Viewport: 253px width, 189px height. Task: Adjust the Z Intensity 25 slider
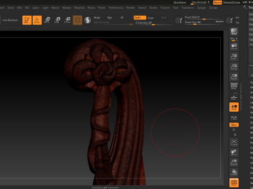tap(153, 23)
